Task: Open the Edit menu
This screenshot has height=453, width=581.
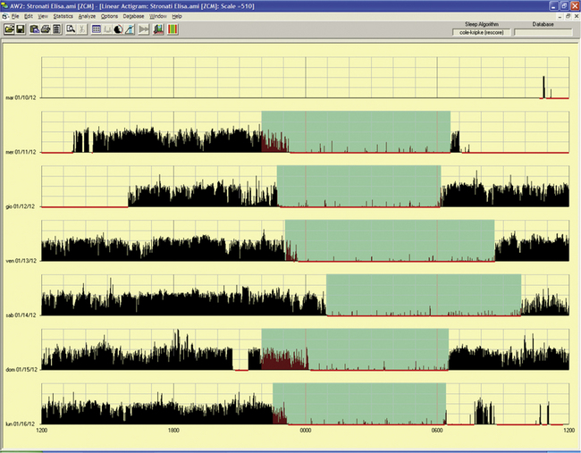Action: tap(29, 16)
